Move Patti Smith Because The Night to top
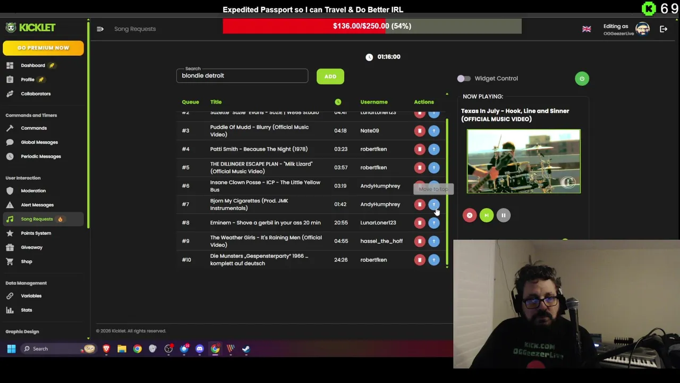This screenshot has width=680, height=383. pyautogui.click(x=434, y=149)
